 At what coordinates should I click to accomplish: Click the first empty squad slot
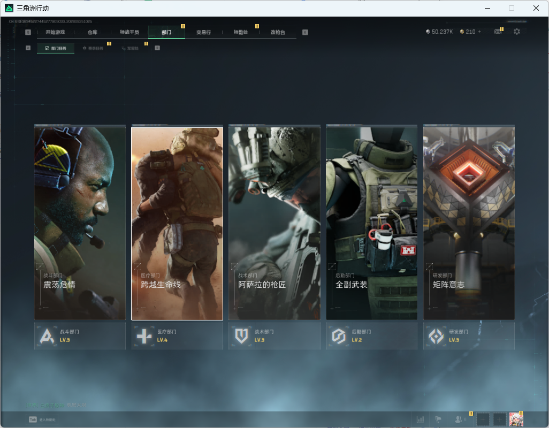[483, 419]
